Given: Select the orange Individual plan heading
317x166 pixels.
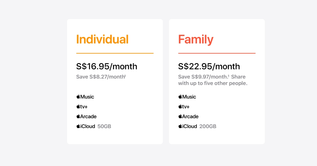Looking at the screenshot, I should tap(102, 39).
